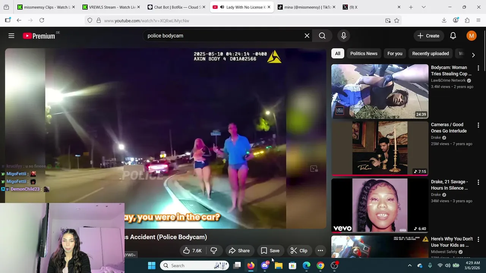Viewport: 486px width, 273px height.
Task: Open Drake 'Cameras / Good Ones Go' thumbnail
Action: click(x=380, y=149)
